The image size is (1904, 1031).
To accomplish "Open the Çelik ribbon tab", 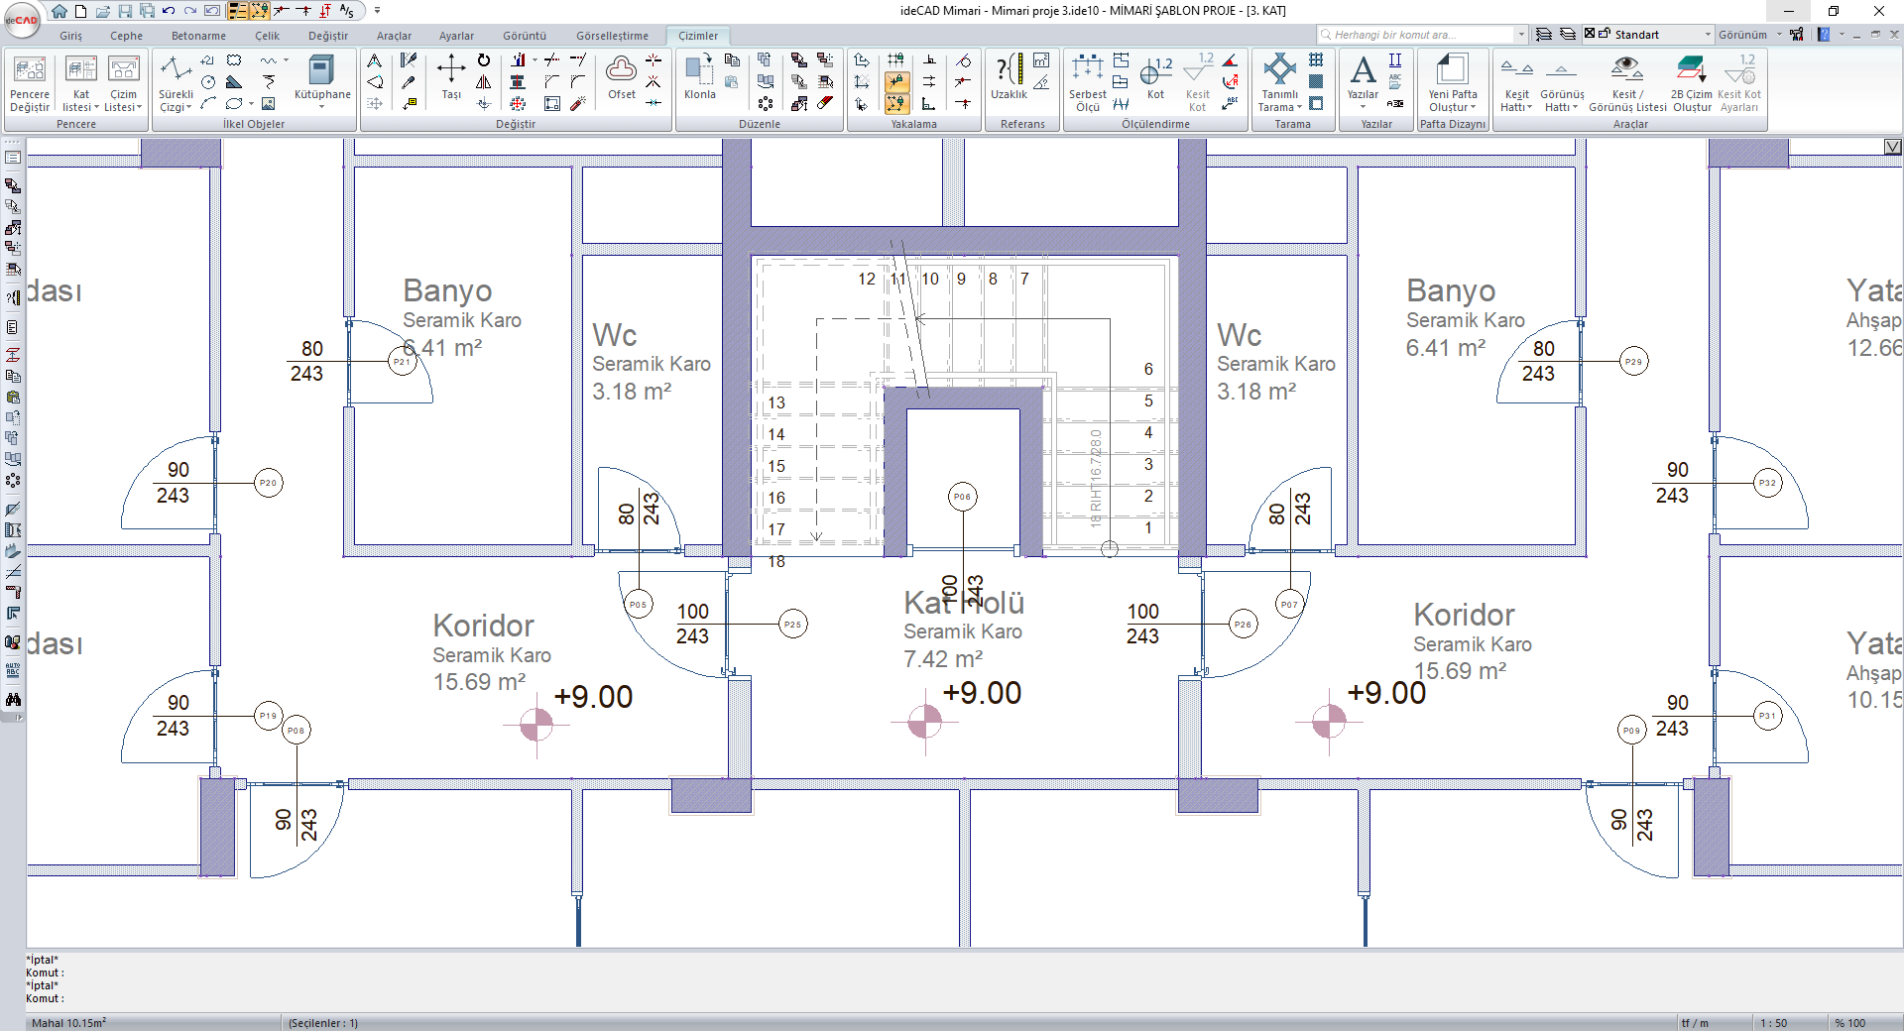I will [x=268, y=36].
